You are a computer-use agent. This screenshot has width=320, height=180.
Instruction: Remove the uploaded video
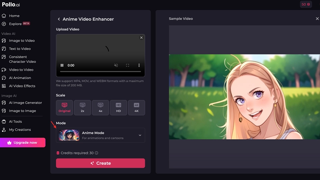pyautogui.click(x=141, y=38)
